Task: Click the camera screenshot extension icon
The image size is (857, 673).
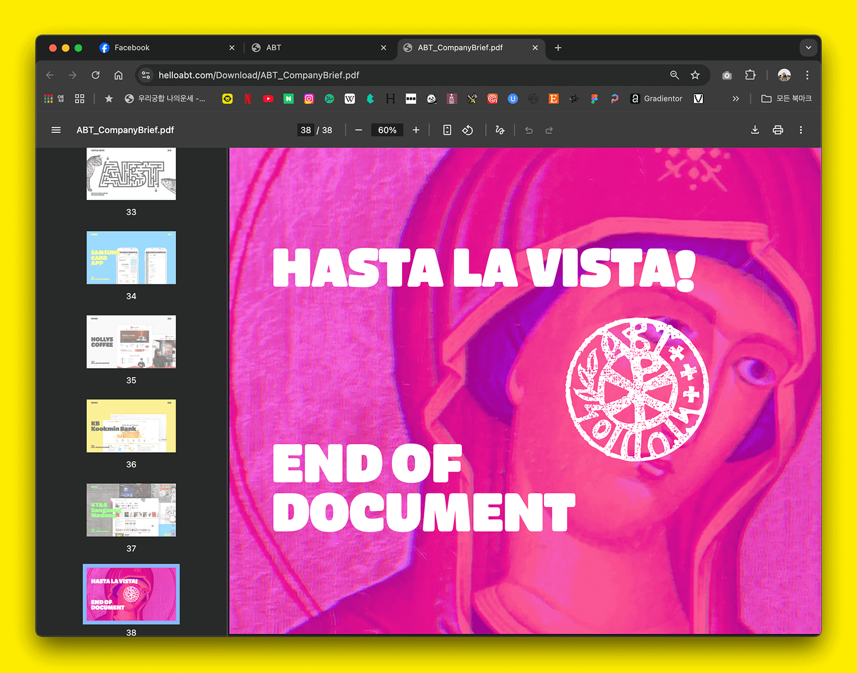Action: tap(727, 76)
